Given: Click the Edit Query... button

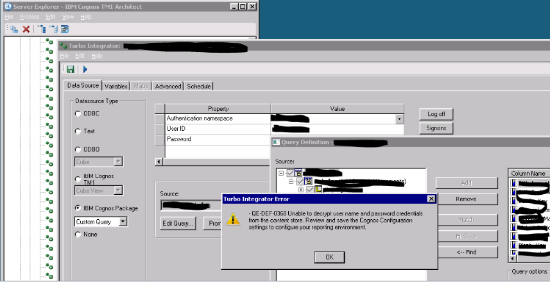Looking at the screenshot, I should point(178,224).
